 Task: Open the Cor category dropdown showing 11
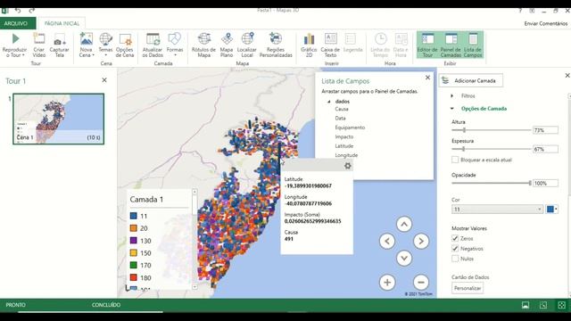pyautogui.click(x=498, y=210)
